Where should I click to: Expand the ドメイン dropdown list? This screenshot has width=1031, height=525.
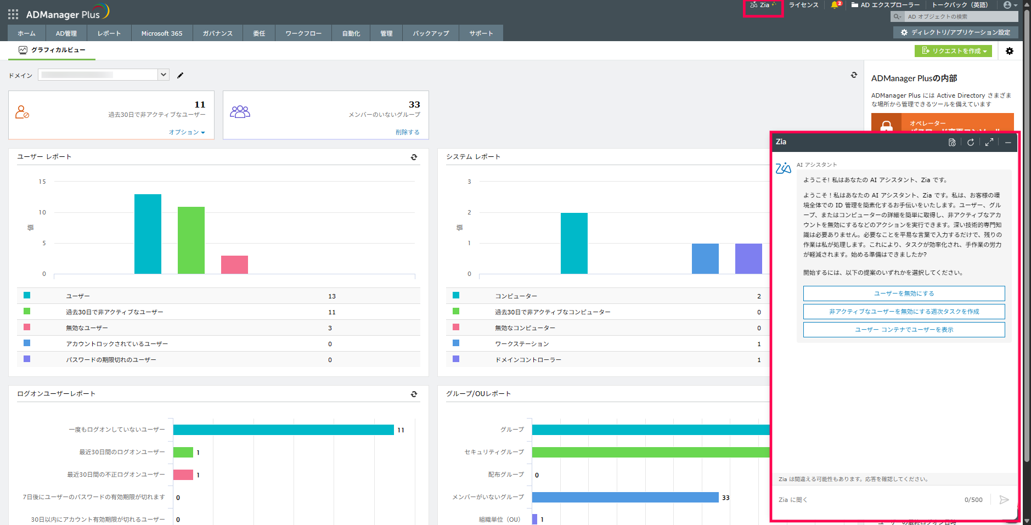[163, 75]
